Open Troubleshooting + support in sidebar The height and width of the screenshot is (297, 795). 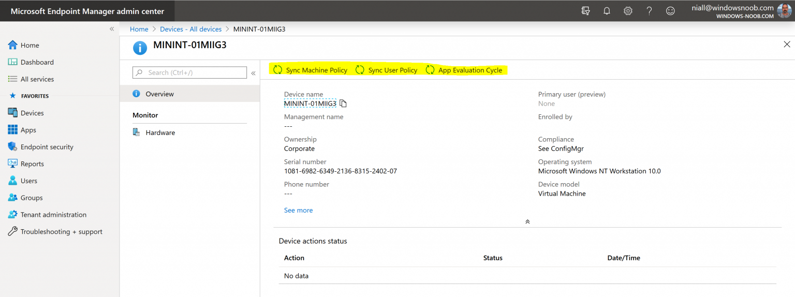[61, 232]
